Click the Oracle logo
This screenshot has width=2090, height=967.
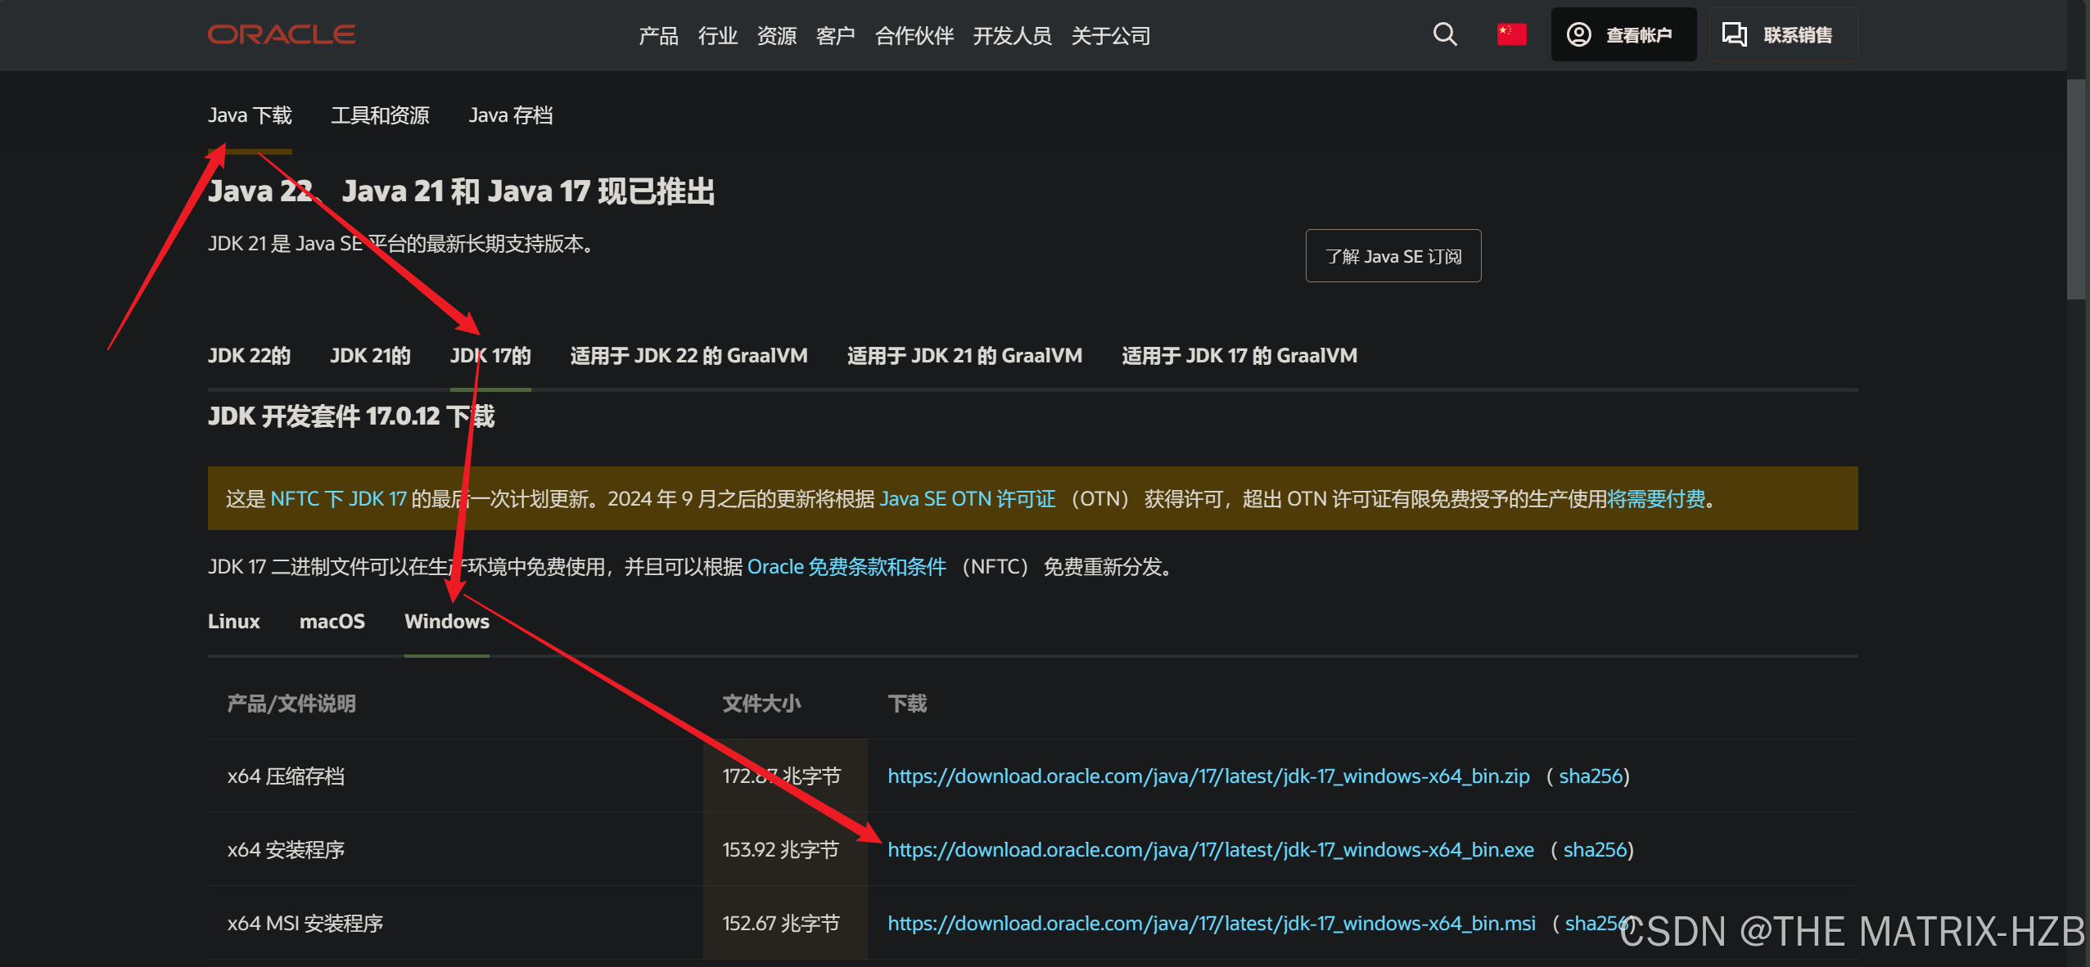(x=281, y=34)
